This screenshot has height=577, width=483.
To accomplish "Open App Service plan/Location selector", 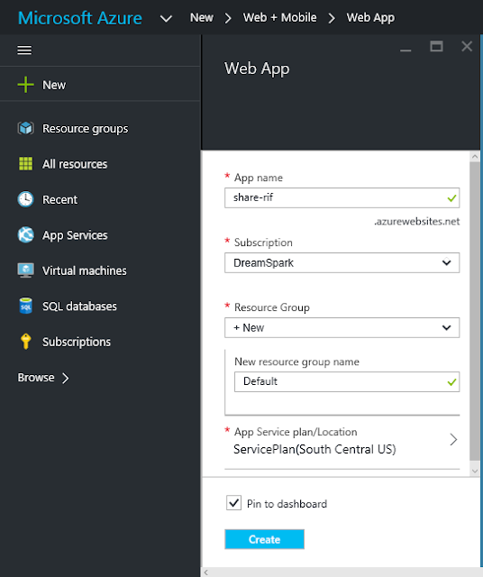I will (x=342, y=441).
